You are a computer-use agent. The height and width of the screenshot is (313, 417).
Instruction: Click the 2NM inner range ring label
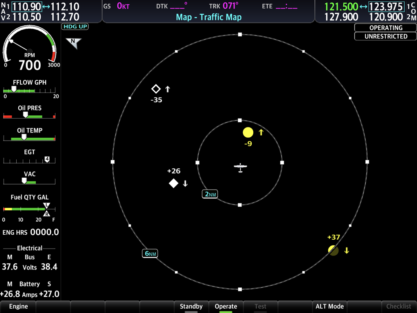tap(209, 194)
